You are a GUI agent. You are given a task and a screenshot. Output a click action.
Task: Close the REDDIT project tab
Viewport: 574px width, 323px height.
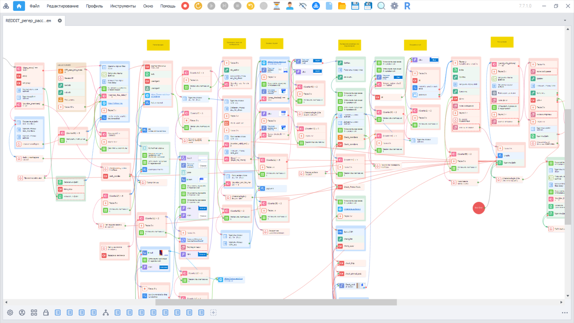pos(60,21)
